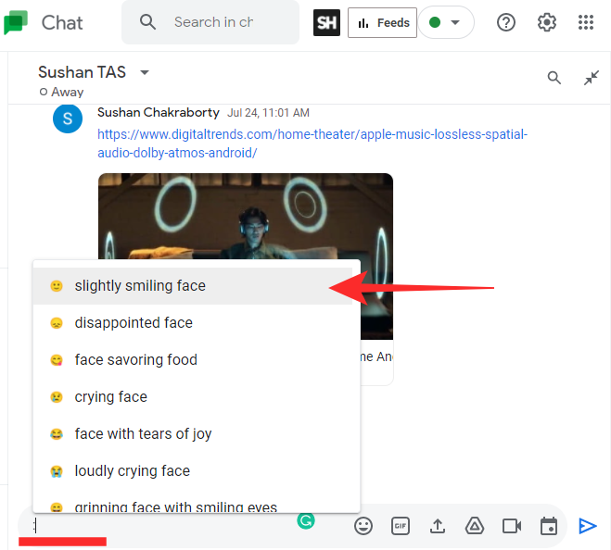The height and width of the screenshot is (550, 611).
Task: Click Sushan Chakraborty's S avatar
Action: pos(68,119)
